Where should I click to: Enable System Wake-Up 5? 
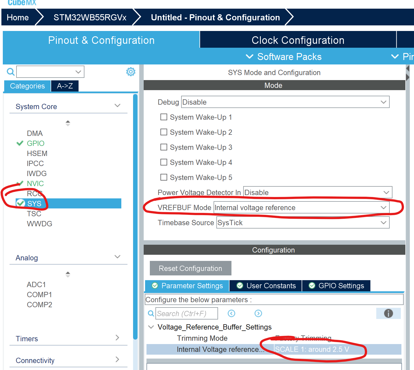164,177
